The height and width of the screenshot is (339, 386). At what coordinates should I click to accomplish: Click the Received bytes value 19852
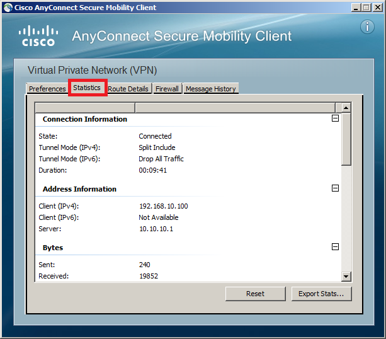pos(149,276)
